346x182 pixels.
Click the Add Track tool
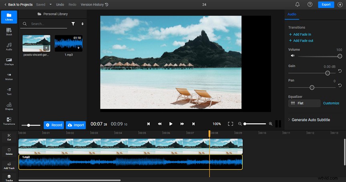point(9,166)
